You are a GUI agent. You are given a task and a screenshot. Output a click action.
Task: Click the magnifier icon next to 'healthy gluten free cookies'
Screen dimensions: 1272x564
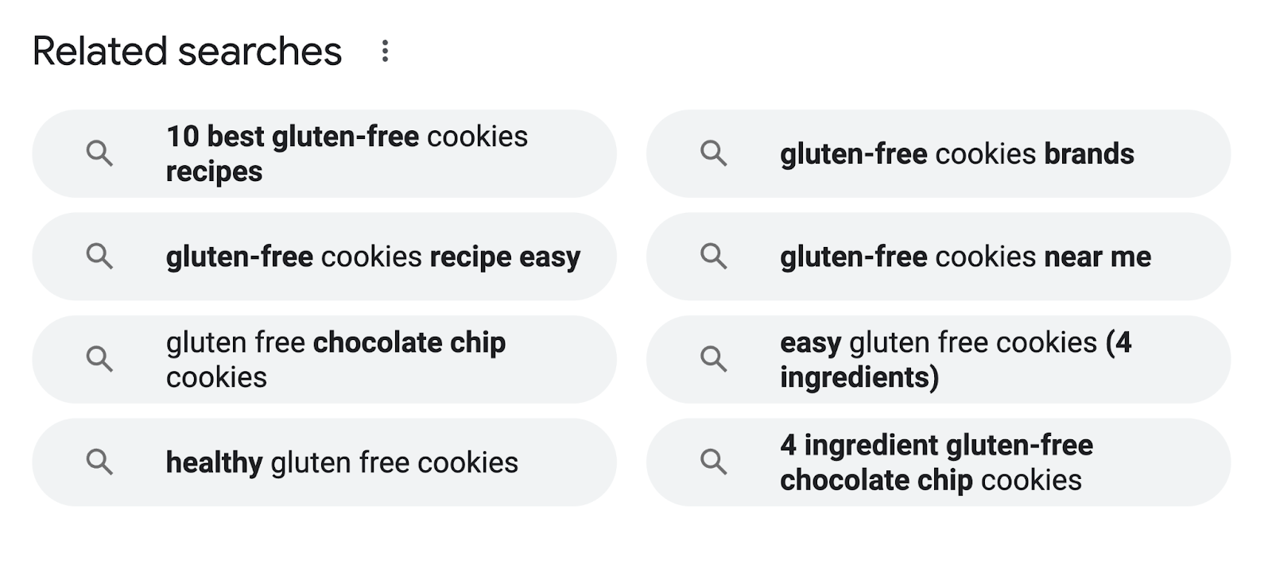(100, 462)
